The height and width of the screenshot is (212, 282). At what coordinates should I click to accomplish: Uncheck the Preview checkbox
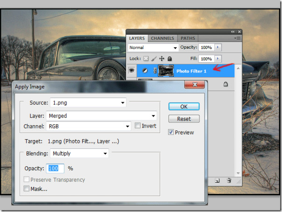[x=171, y=132]
